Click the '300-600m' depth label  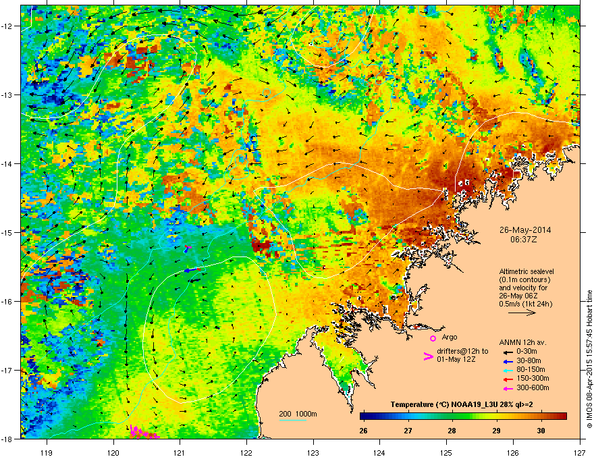click(533, 388)
